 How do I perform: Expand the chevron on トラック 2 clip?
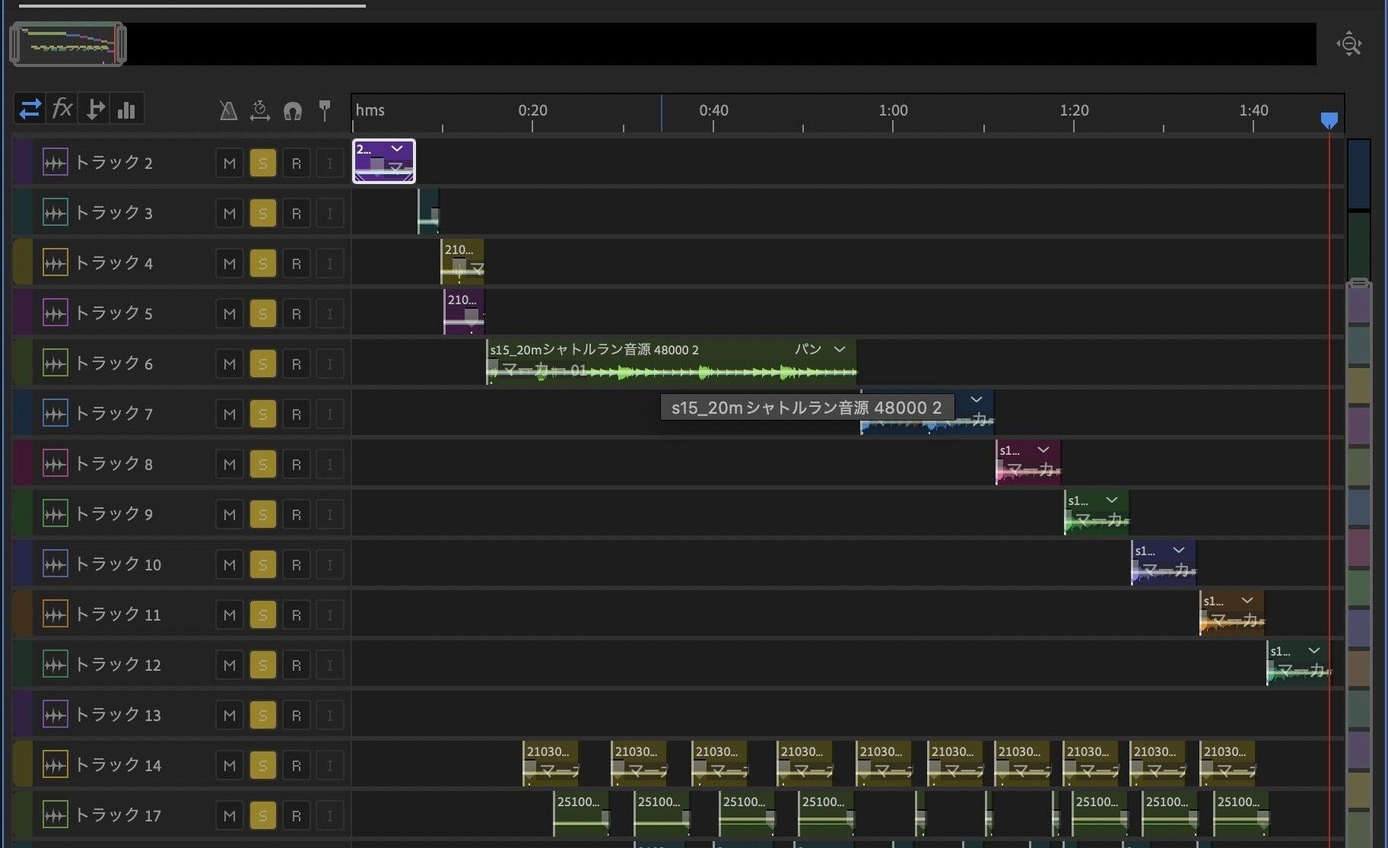396,148
